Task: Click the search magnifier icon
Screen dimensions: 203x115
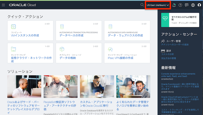Action: tap(142, 5)
